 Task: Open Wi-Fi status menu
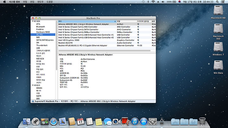[153, 2]
